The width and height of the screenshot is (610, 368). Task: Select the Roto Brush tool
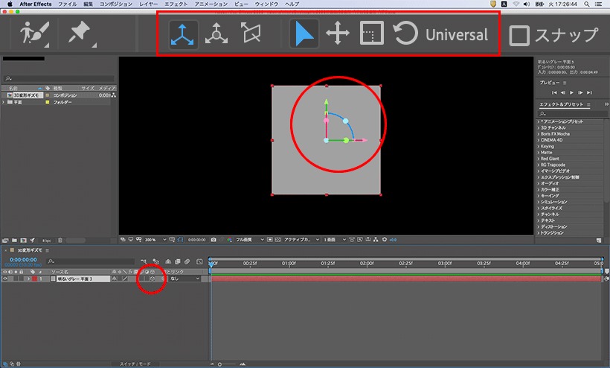[35, 33]
